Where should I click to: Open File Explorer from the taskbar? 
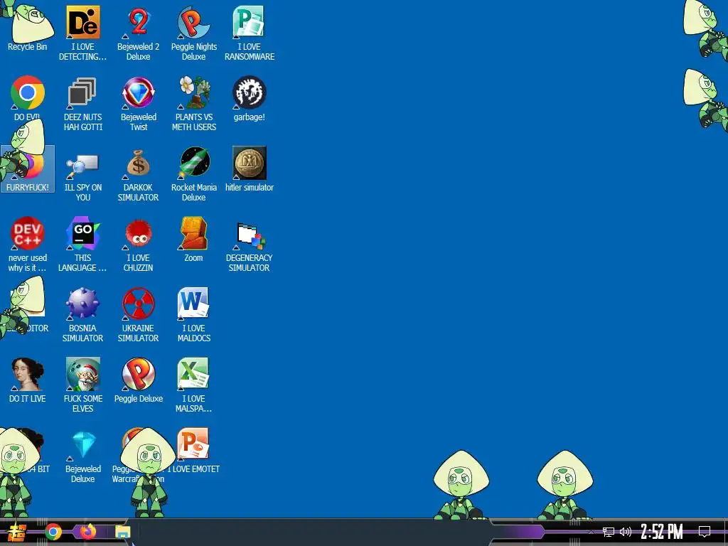pyautogui.click(x=123, y=532)
